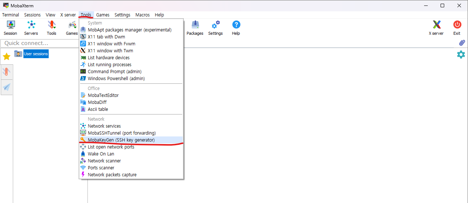Click the User sessions folder icon
Screen dimensions: 468x203
pyautogui.click(x=18, y=54)
